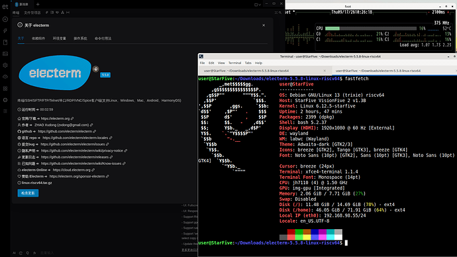457x257 pixels.
Task: Add a new electerm tab with the plus icon
Action: click(x=38, y=5)
